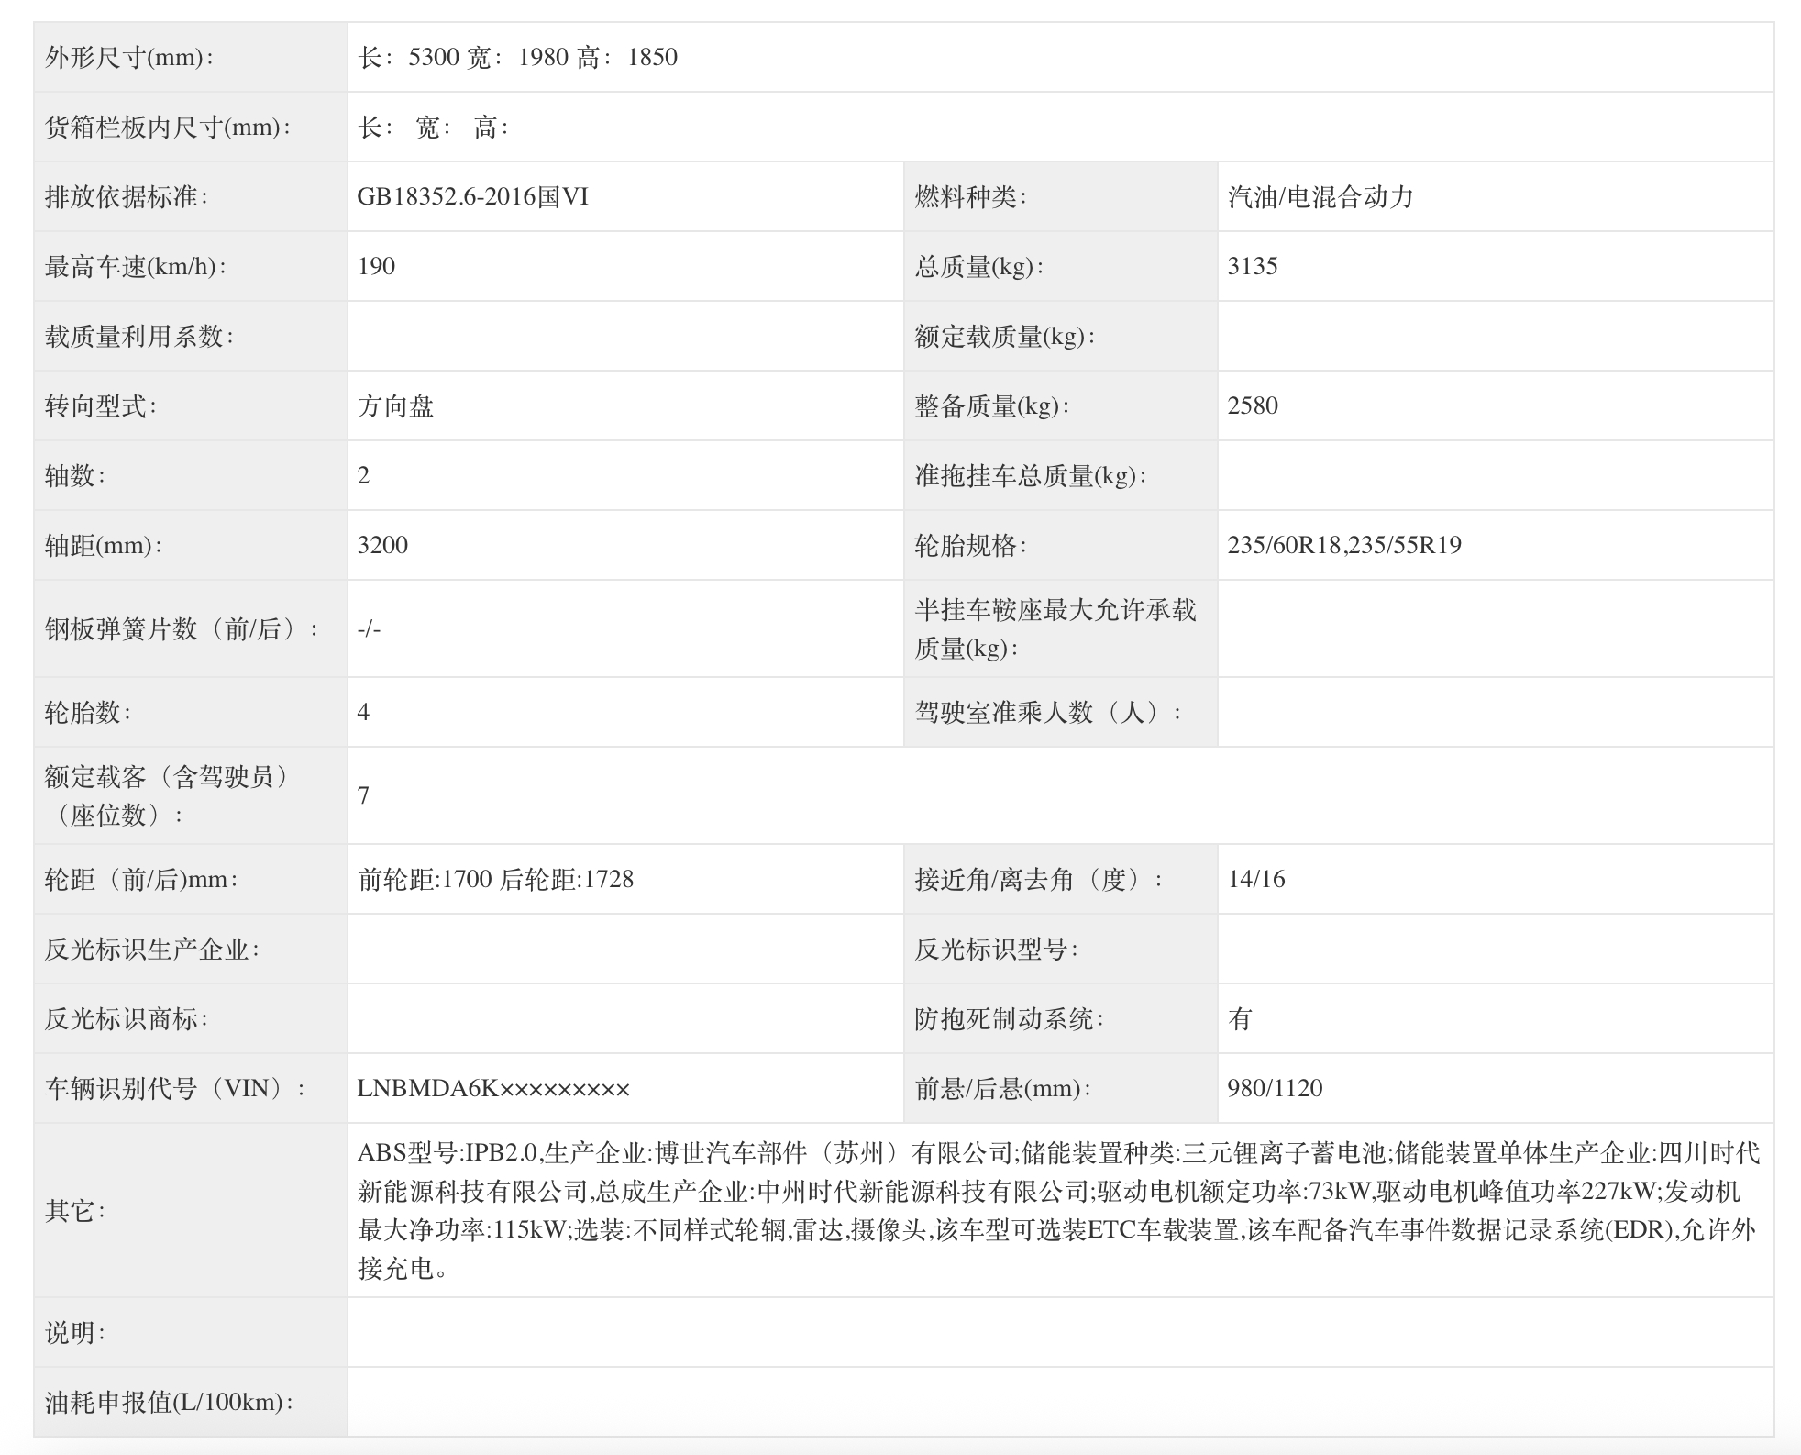Click the overhang value 980/1120
1801x1455 pixels.
point(1275,1089)
